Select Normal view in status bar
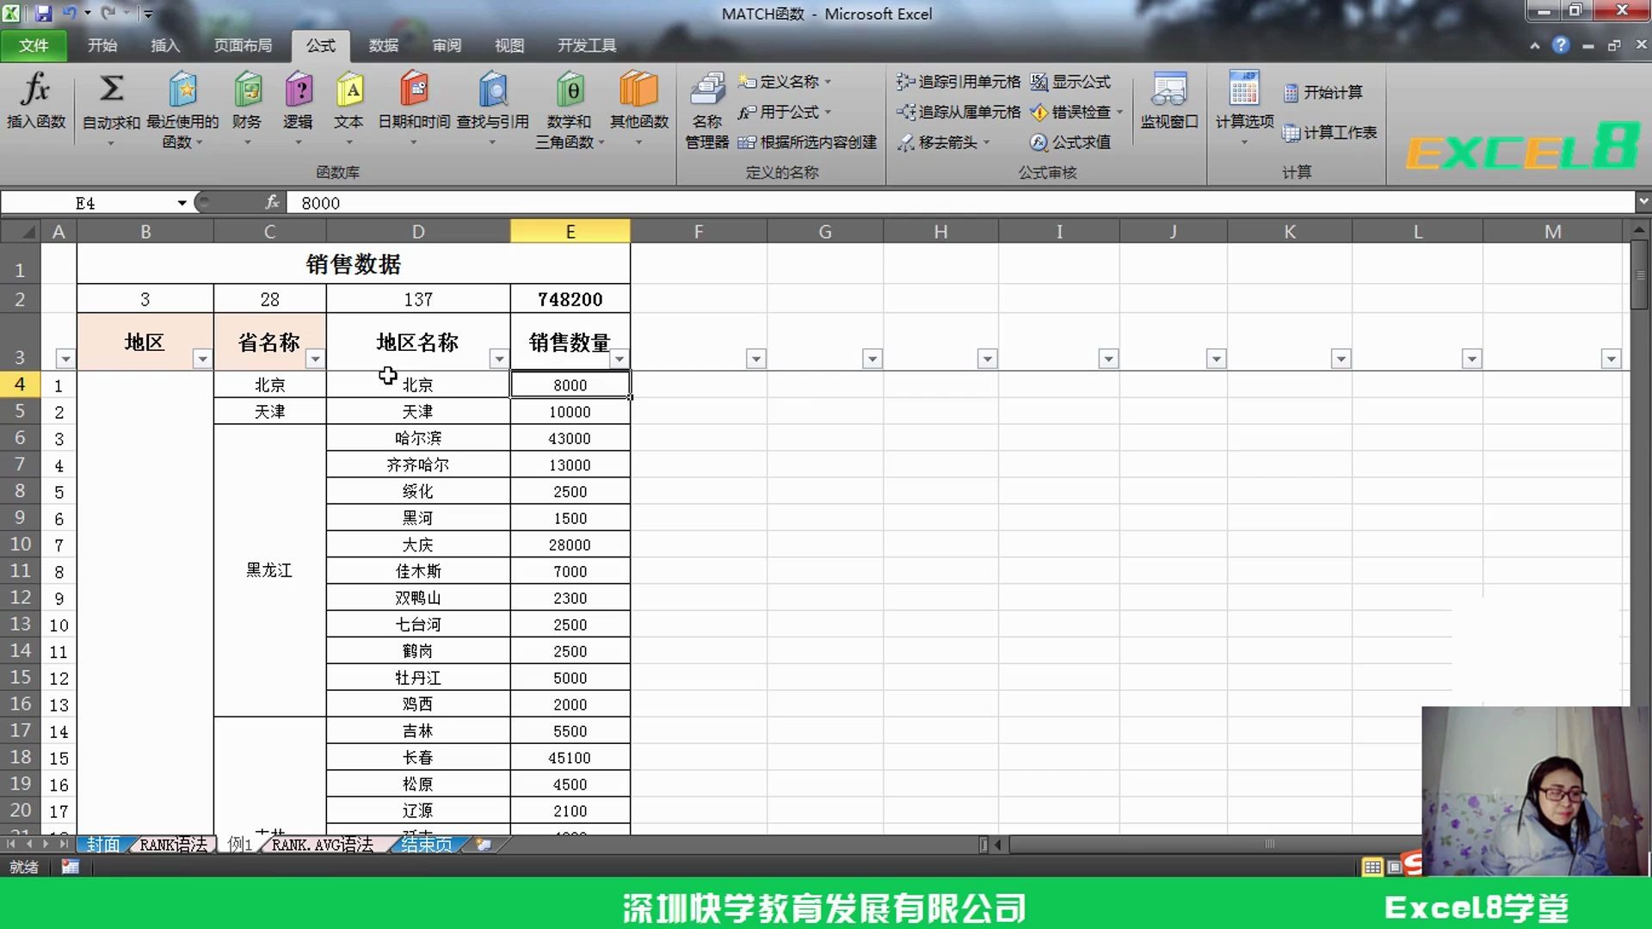The image size is (1652, 929). point(1372,867)
